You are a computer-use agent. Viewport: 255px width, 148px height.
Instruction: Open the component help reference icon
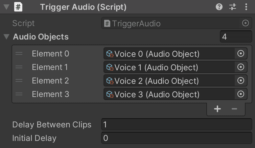point(219,7)
